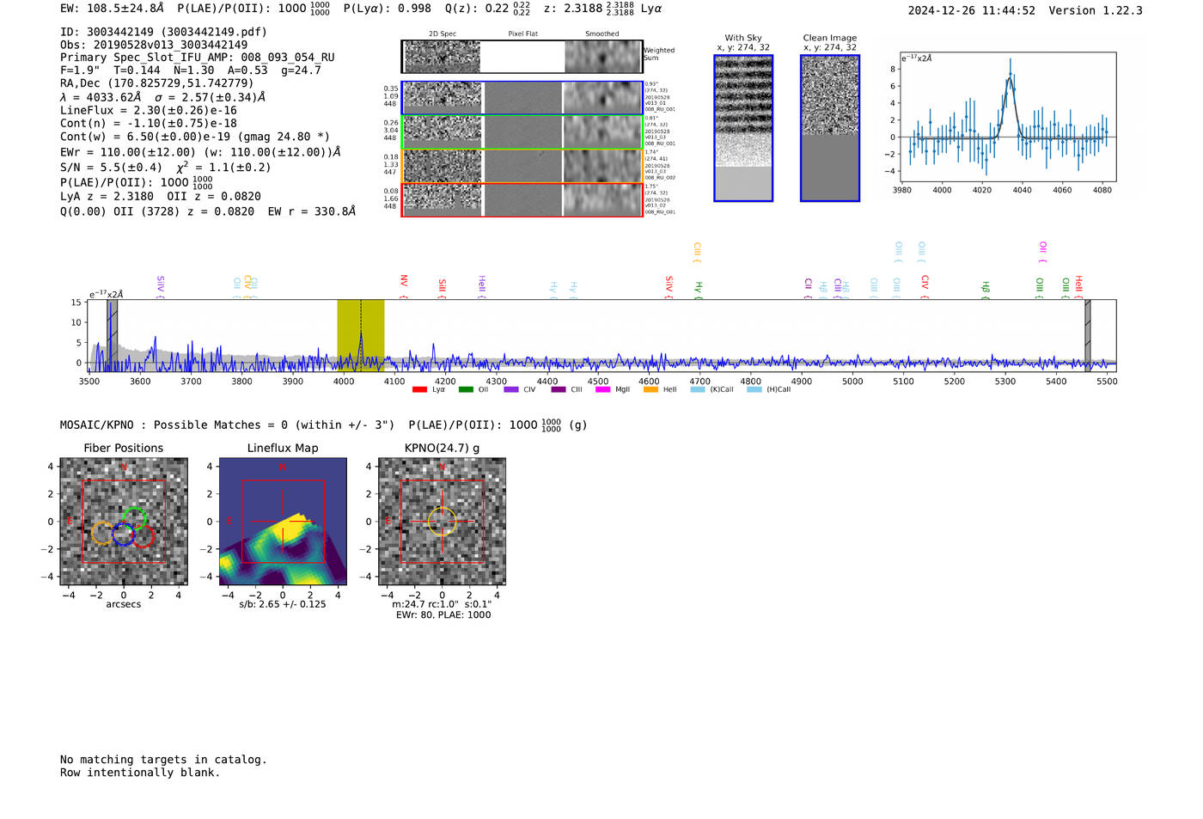Viewport: 1203px width, 819px height.
Task: Click the Fiber Positions image panel
Action: click(x=124, y=521)
